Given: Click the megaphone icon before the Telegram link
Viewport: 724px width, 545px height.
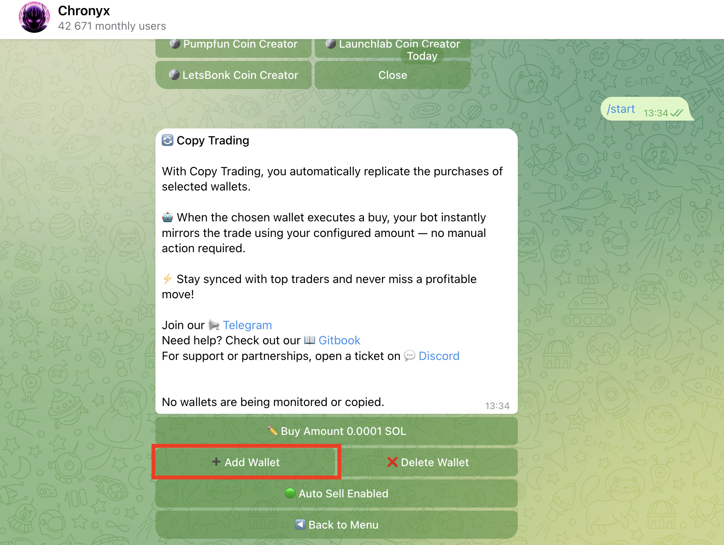Looking at the screenshot, I should [213, 325].
